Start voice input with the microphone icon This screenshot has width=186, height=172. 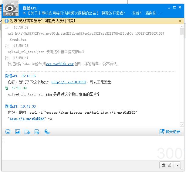(x=47, y=132)
